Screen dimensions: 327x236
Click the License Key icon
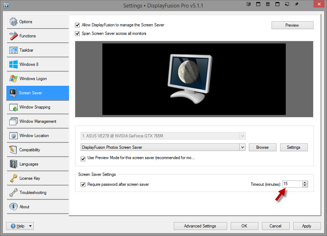pyautogui.click(x=14, y=178)
